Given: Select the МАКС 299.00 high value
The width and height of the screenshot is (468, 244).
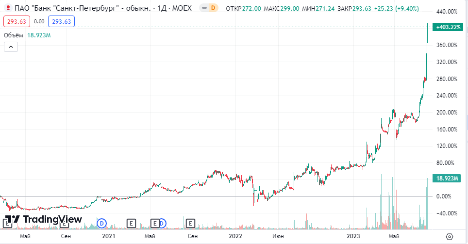Looking at the screenshot, I should pos(281,8).
